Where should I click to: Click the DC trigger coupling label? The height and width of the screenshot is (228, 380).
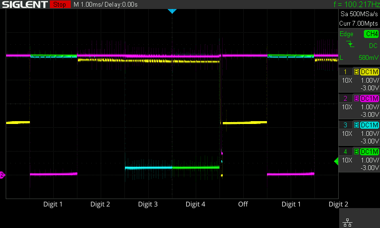click(x=373, y=46)
